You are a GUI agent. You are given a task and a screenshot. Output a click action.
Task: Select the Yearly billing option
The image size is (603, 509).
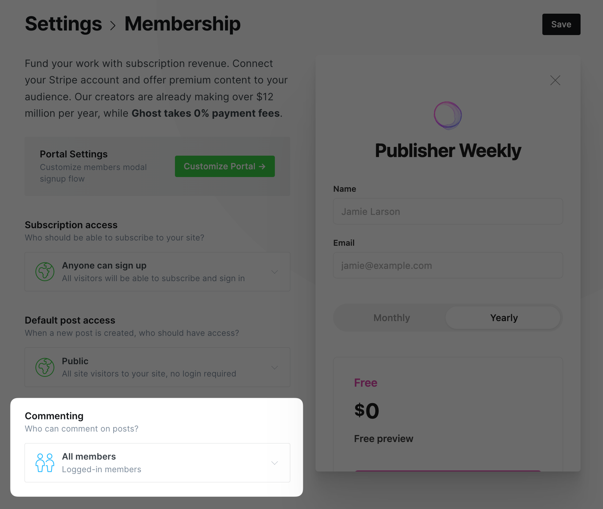pyautogui.click(x=503, y=318)
